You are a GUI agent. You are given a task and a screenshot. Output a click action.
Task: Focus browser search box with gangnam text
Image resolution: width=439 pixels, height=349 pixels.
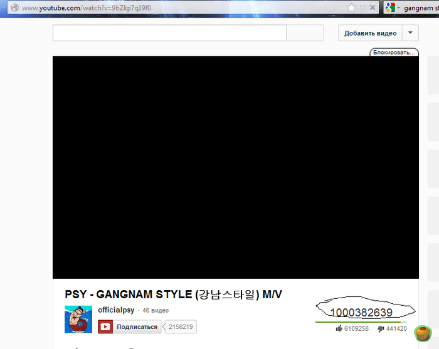click(x=421, y=8)
